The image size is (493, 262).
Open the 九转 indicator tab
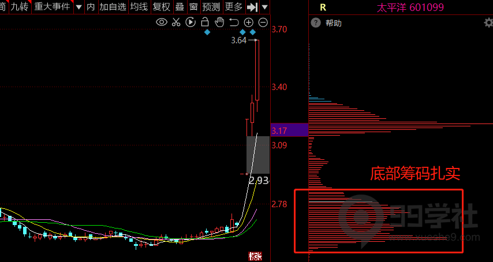pos(19,7)
